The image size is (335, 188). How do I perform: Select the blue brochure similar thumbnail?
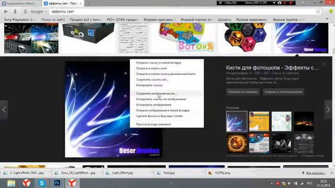pos(259,144)
